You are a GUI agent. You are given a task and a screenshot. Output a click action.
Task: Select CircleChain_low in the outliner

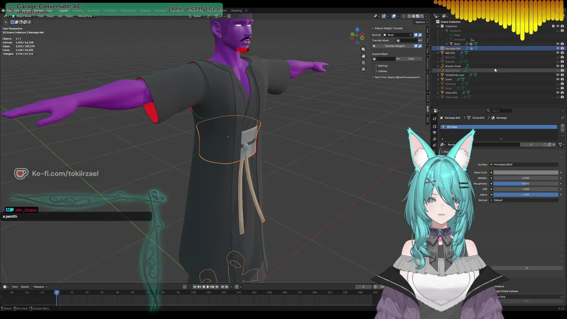tap(454, 75)
